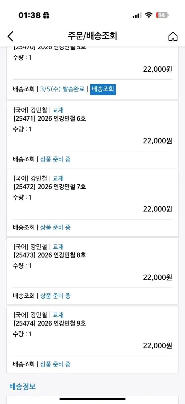185x404 pixels.
Task: Open 3/5(수) 발송완료 status link
Action: [x=62, y=89]
